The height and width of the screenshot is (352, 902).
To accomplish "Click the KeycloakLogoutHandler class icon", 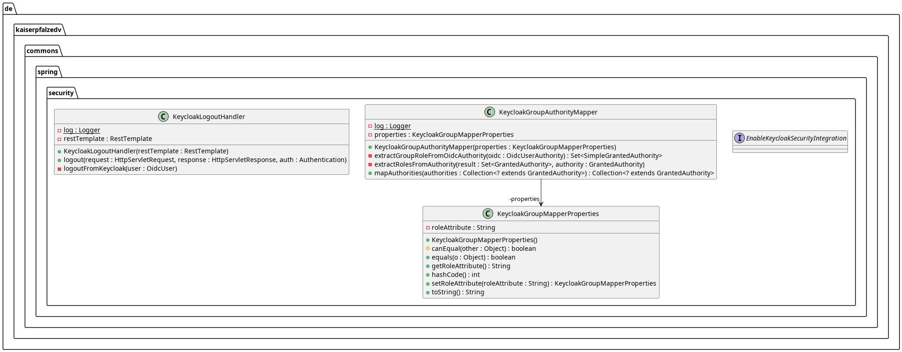I will click(163, 117).
